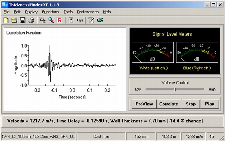Click the Volume Control slider handle
The width and height of the screenshot is (225, 141).
tap(175, 90)
